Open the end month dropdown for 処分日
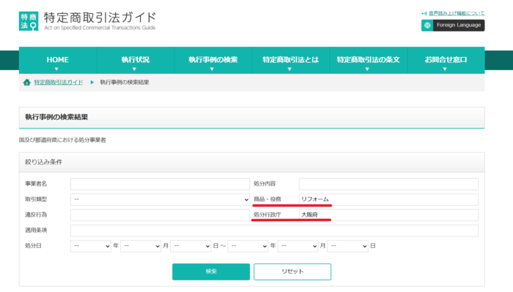The width and height of the screenshot is (513, 292). click(x=298, y=246)
